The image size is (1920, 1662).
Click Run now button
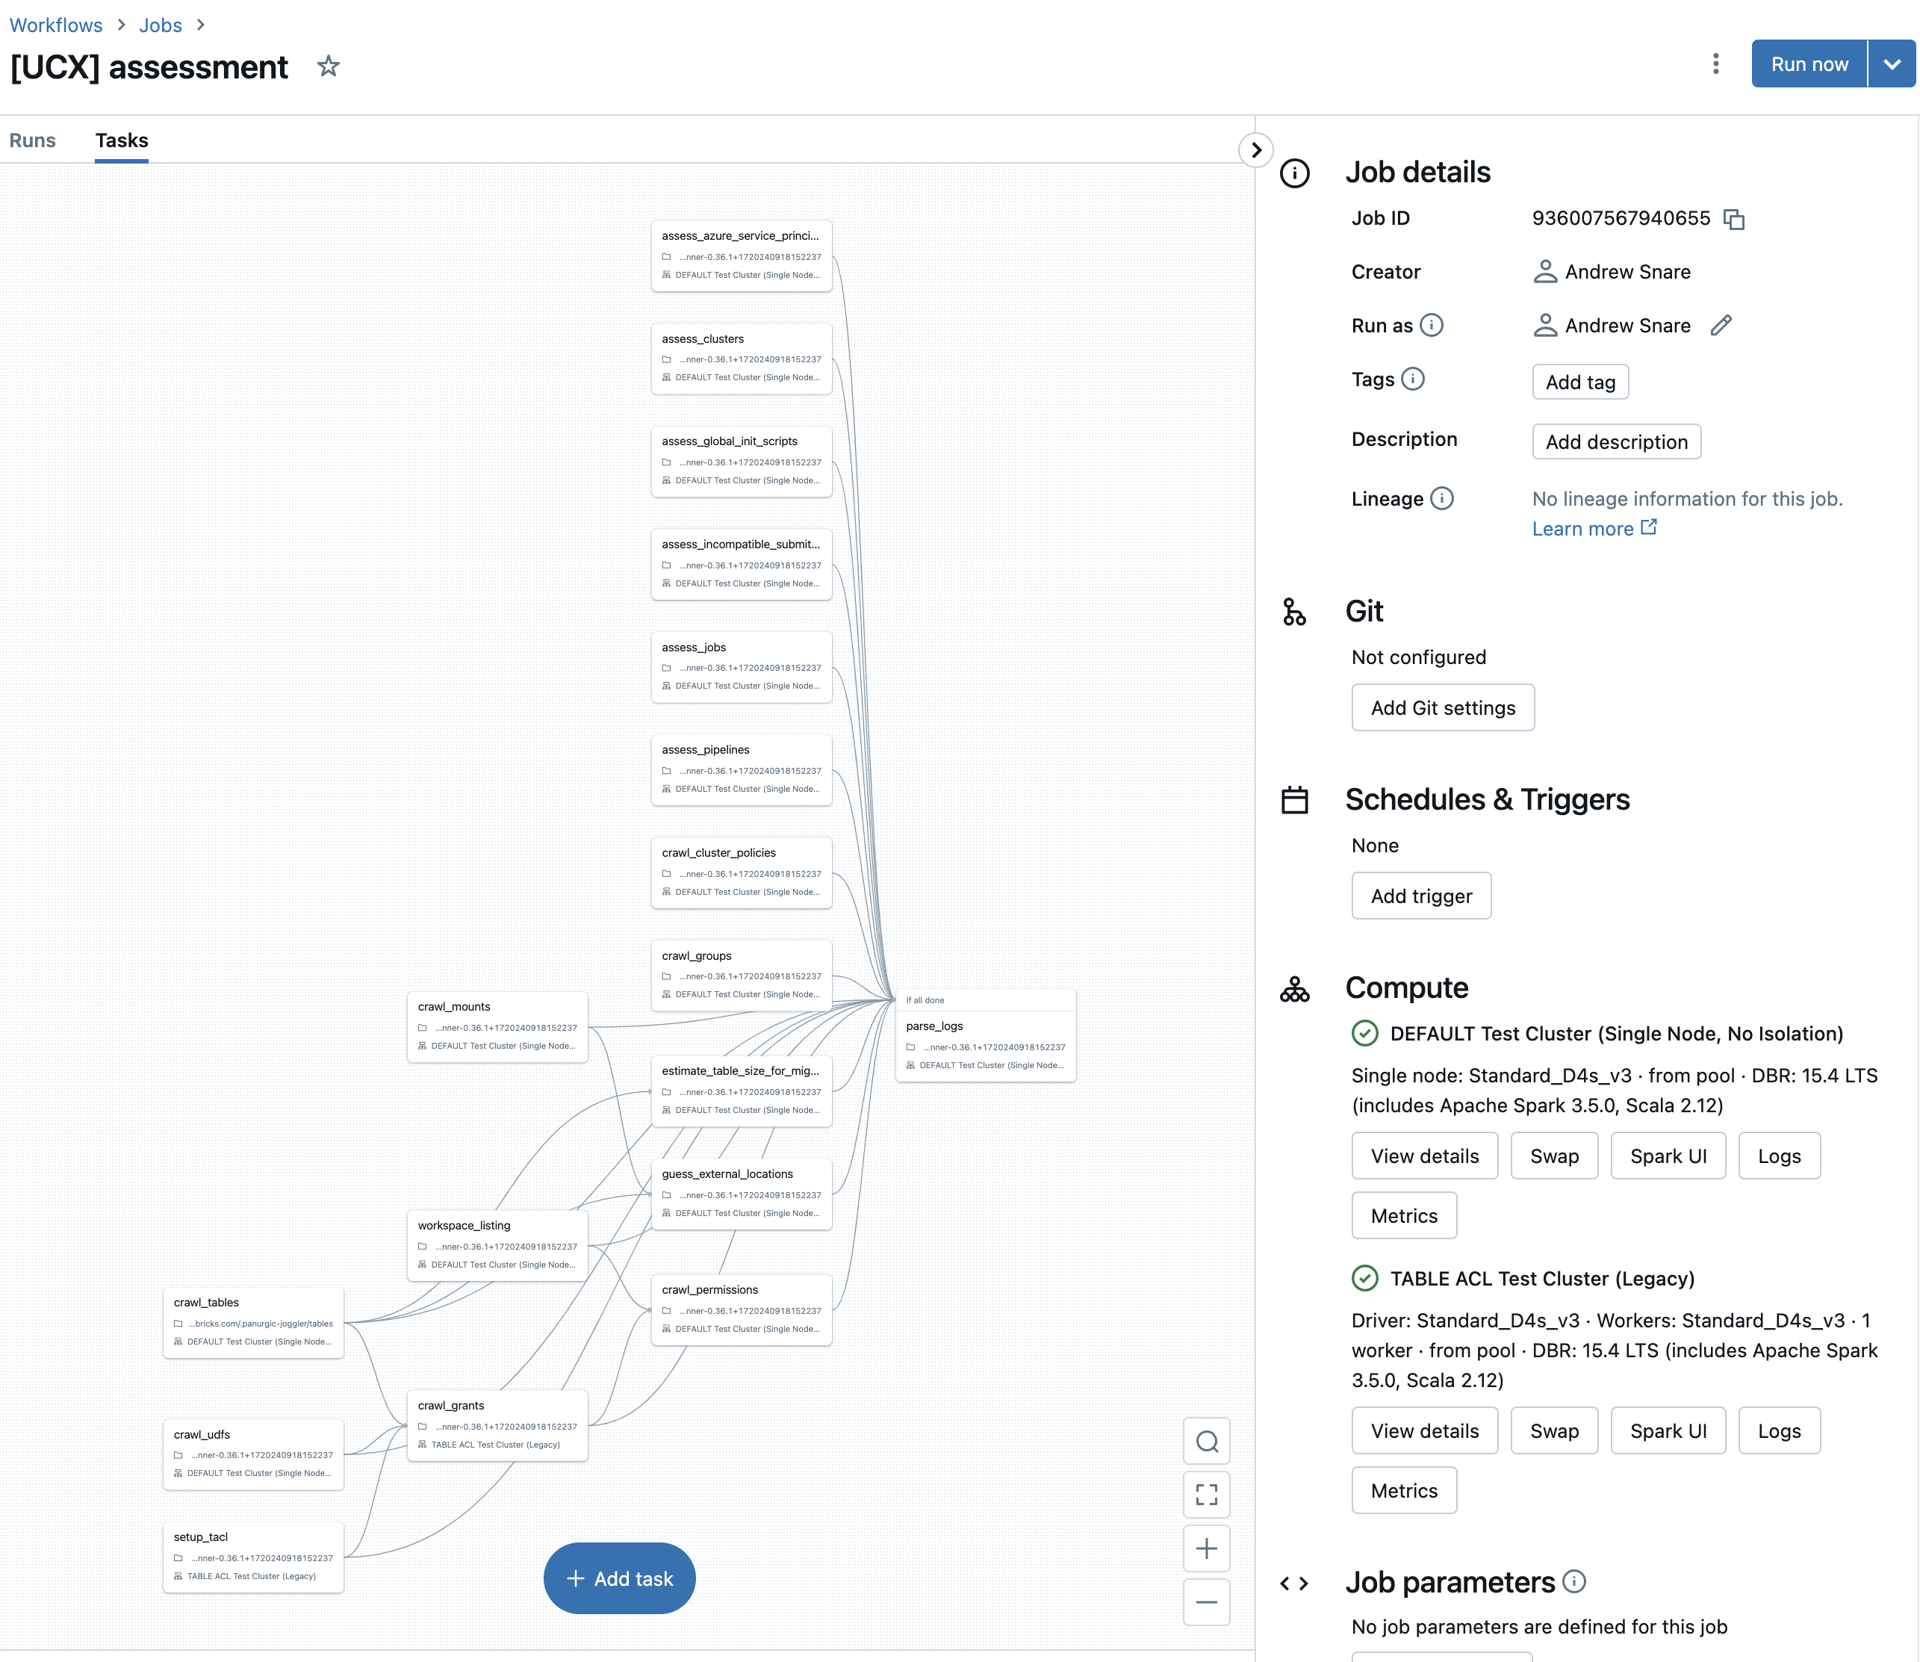pos(1809,63)
